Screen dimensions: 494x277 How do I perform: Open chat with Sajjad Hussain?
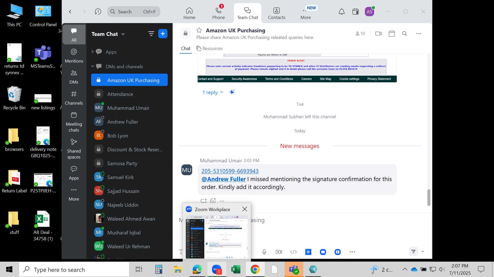(x=129, y=191)
